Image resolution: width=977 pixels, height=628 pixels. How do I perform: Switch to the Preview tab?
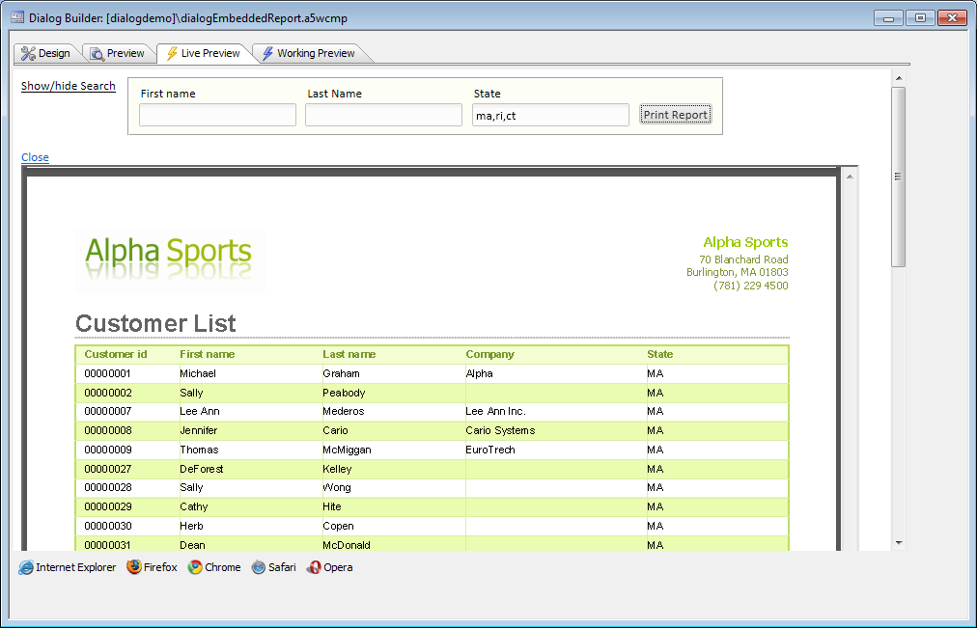pyautogui.click(x=118, y=53)
